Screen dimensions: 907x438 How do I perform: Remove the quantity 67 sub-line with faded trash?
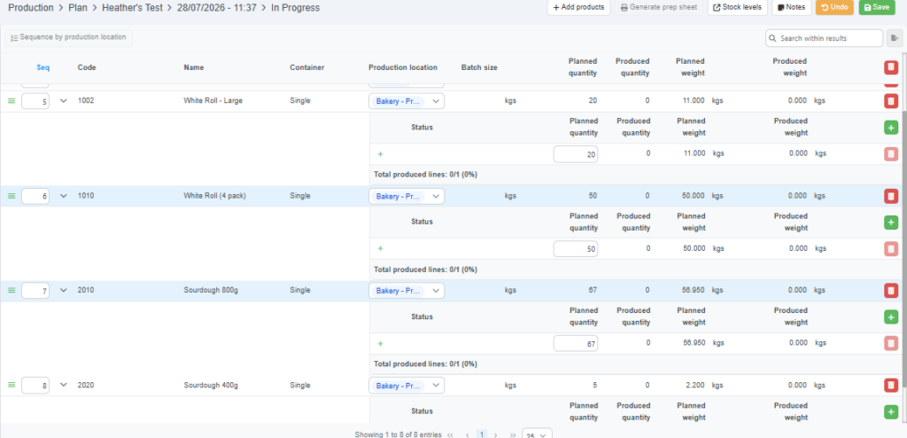click(891, 343)
